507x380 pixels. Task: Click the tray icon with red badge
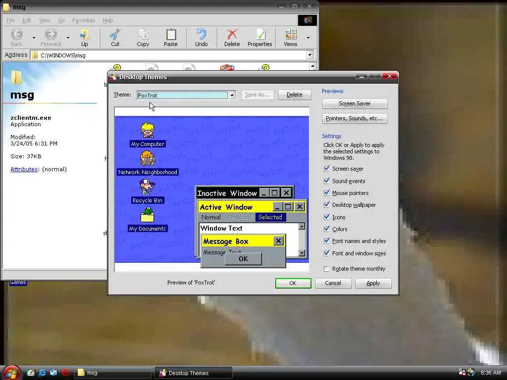pos(462,372)
